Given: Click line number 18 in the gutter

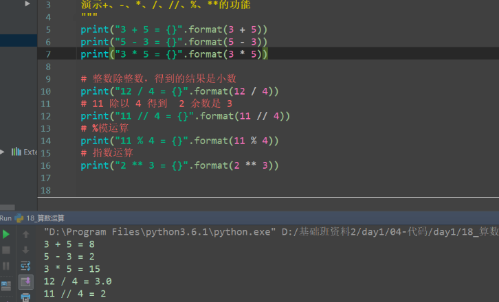Looking at the screenshot, I should point(45,190).
